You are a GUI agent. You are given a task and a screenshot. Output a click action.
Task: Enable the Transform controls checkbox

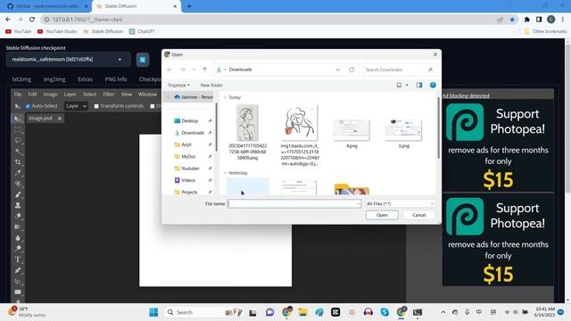pyautogui.click(x=96, y=106)
